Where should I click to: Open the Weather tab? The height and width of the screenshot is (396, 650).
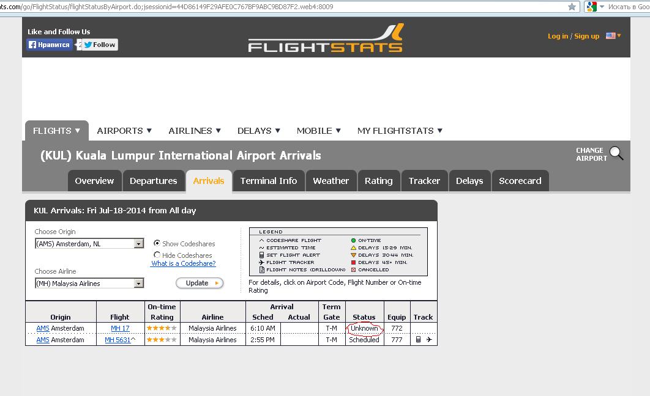pyautogui.click(x=331, y=181)
